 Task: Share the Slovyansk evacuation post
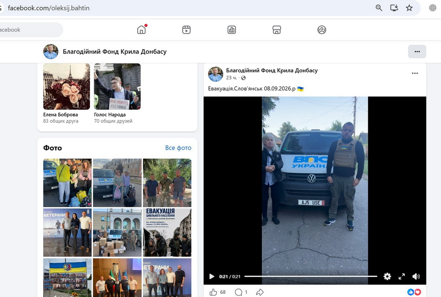tap(260, 292)
